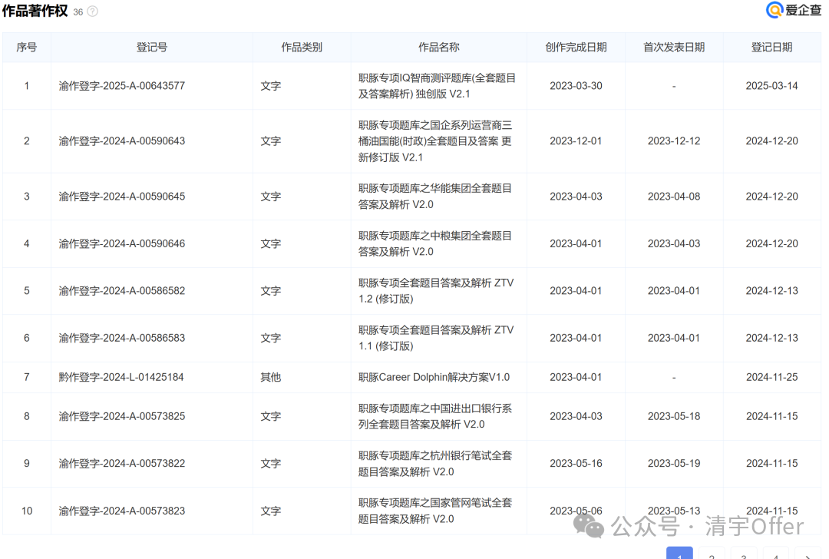Image resolution: width=829 pixels, height=559 pixels.
Task: Select registration number 渝作登字-2024-A-00573825
Action: click(x=121, y=416)
